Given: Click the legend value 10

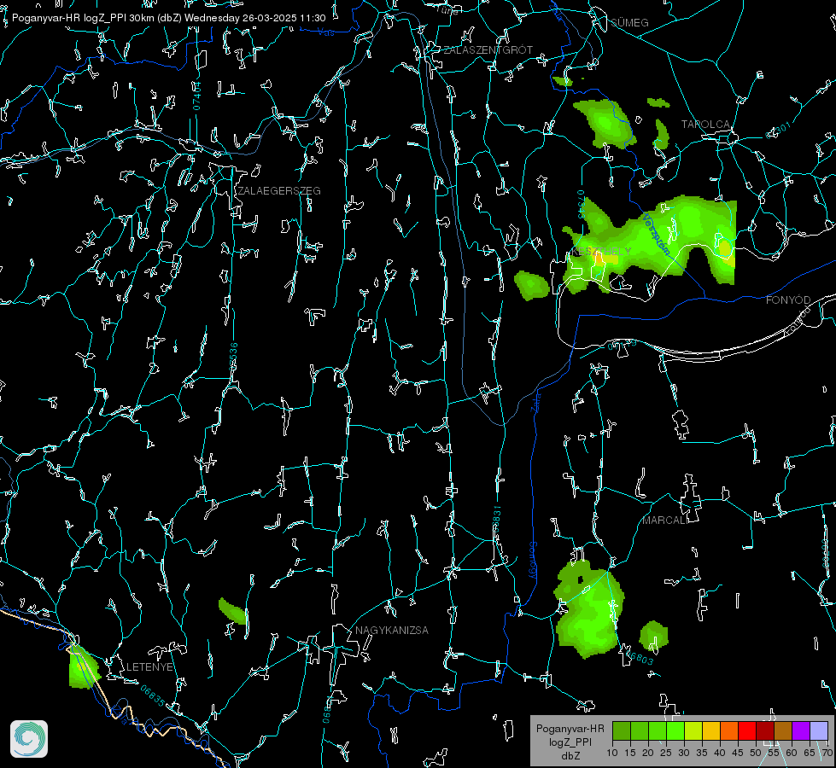Looking at the screenshot, I should 612,753.
